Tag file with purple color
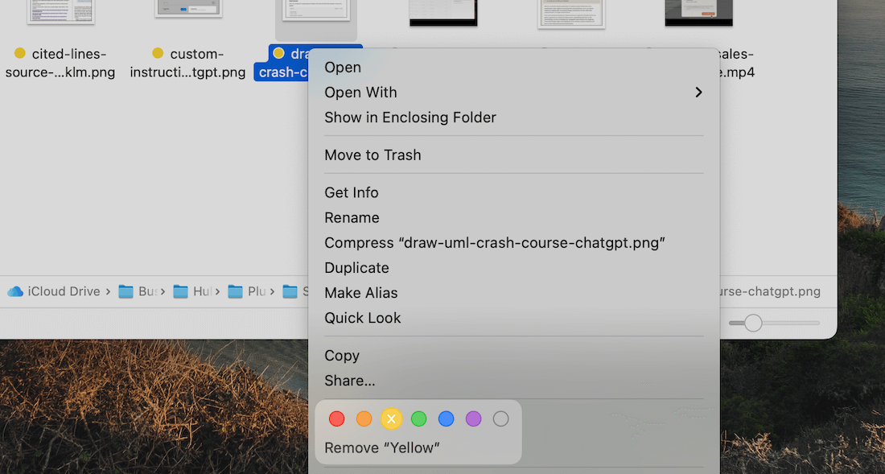Image resolution: width=885 pixels, height=474 pixels. tap(474, 418)
